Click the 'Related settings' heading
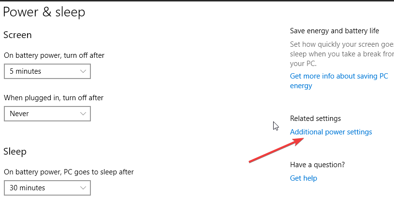 click(315, 119)
